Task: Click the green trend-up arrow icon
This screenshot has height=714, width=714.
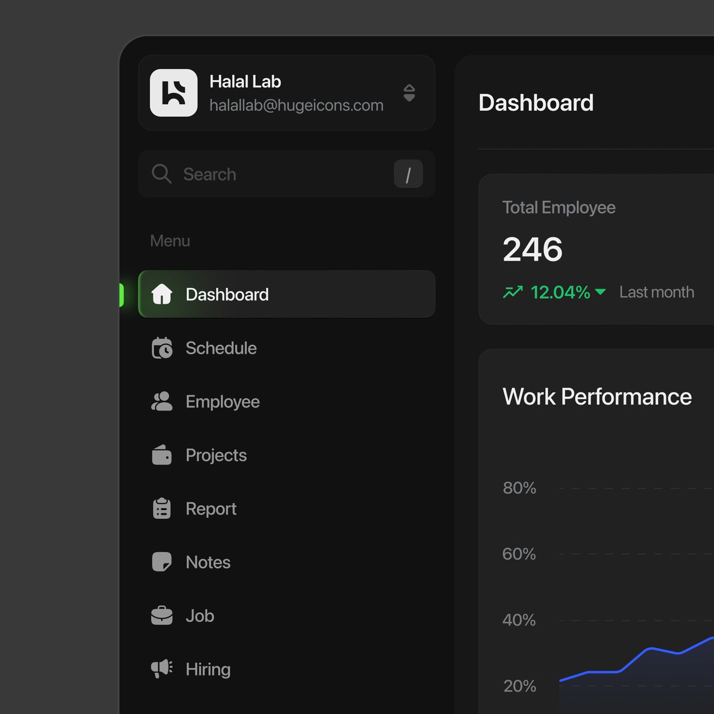Action: [x=513, y=292]
